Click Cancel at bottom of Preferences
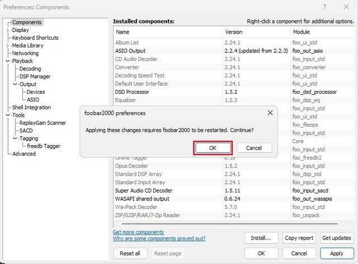Image resolution: width=358 pixels, height=264 pixels. pos(299,253)
